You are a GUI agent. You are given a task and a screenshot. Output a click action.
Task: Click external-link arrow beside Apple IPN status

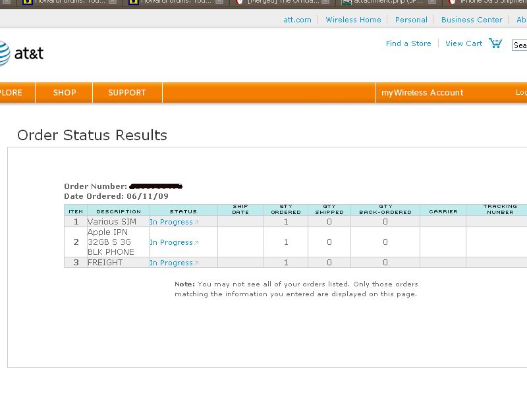point(196,243)
